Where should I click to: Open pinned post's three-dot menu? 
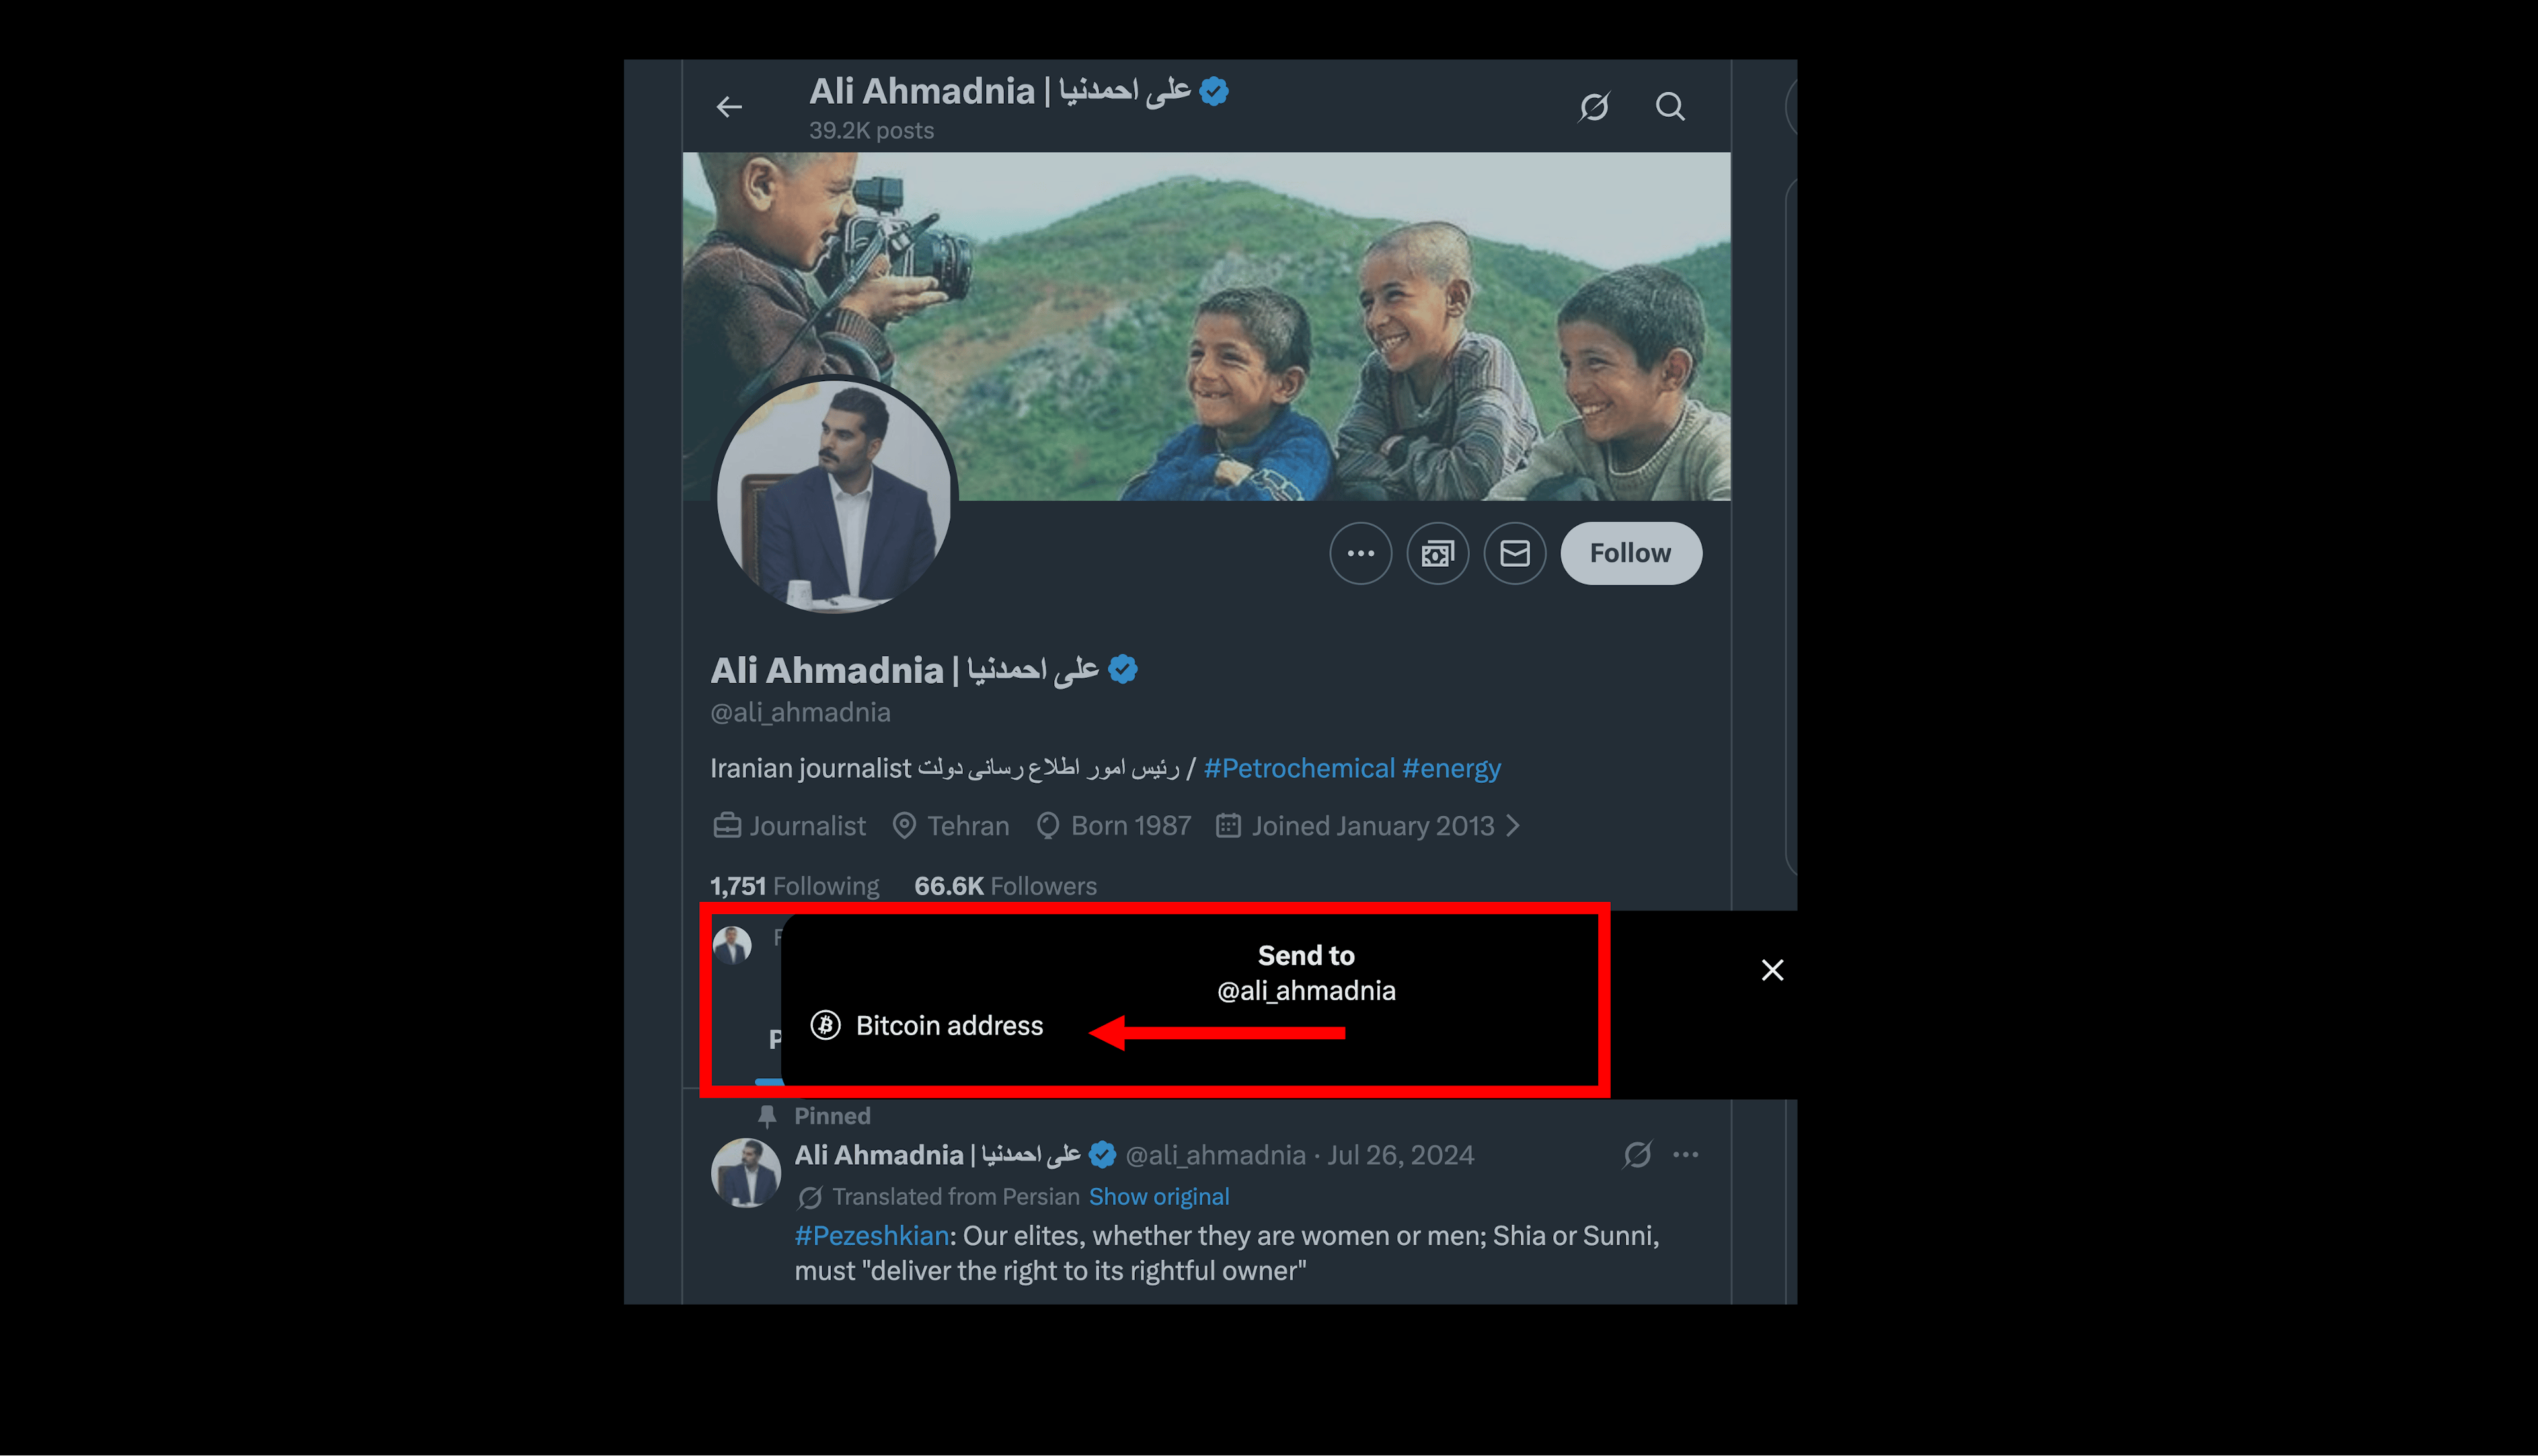1685,1155
